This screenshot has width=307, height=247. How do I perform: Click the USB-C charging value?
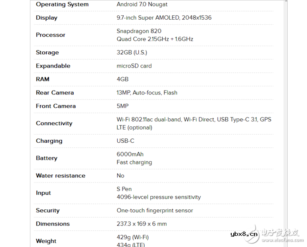coord(125,141)
